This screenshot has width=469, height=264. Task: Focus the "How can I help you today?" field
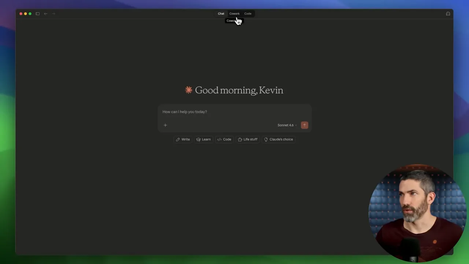[234, 112]
